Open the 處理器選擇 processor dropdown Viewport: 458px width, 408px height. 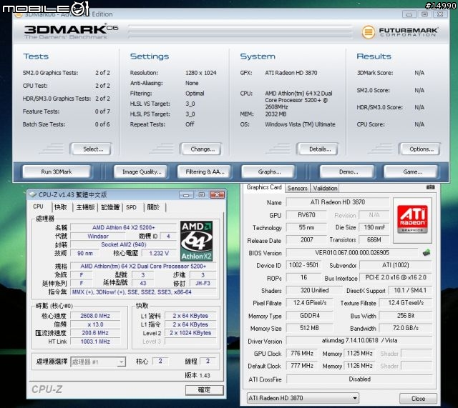point(98,362)
